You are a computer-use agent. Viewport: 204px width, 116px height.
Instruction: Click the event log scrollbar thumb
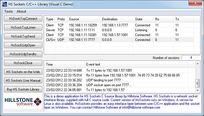[198, 83]
